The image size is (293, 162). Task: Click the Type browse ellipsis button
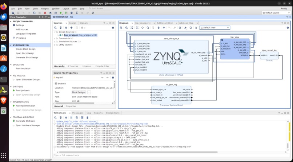click(89, 92)
